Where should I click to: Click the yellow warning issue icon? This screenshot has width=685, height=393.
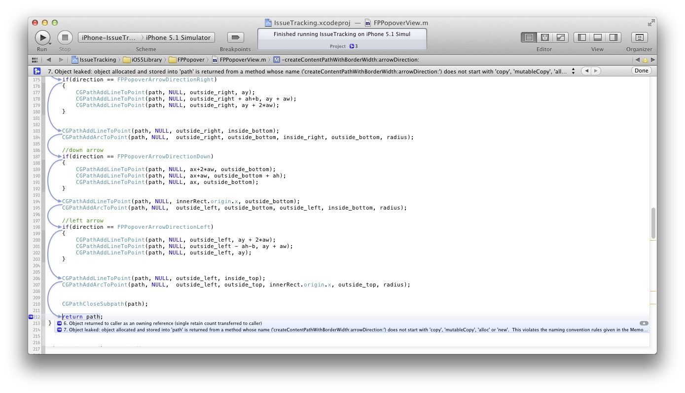pos(645,60)
